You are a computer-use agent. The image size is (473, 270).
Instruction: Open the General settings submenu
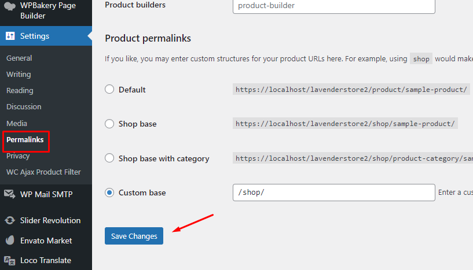[x=19, y=58]
